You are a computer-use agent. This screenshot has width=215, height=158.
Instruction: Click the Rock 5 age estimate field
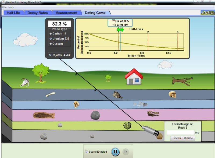(x=180, y=132)
